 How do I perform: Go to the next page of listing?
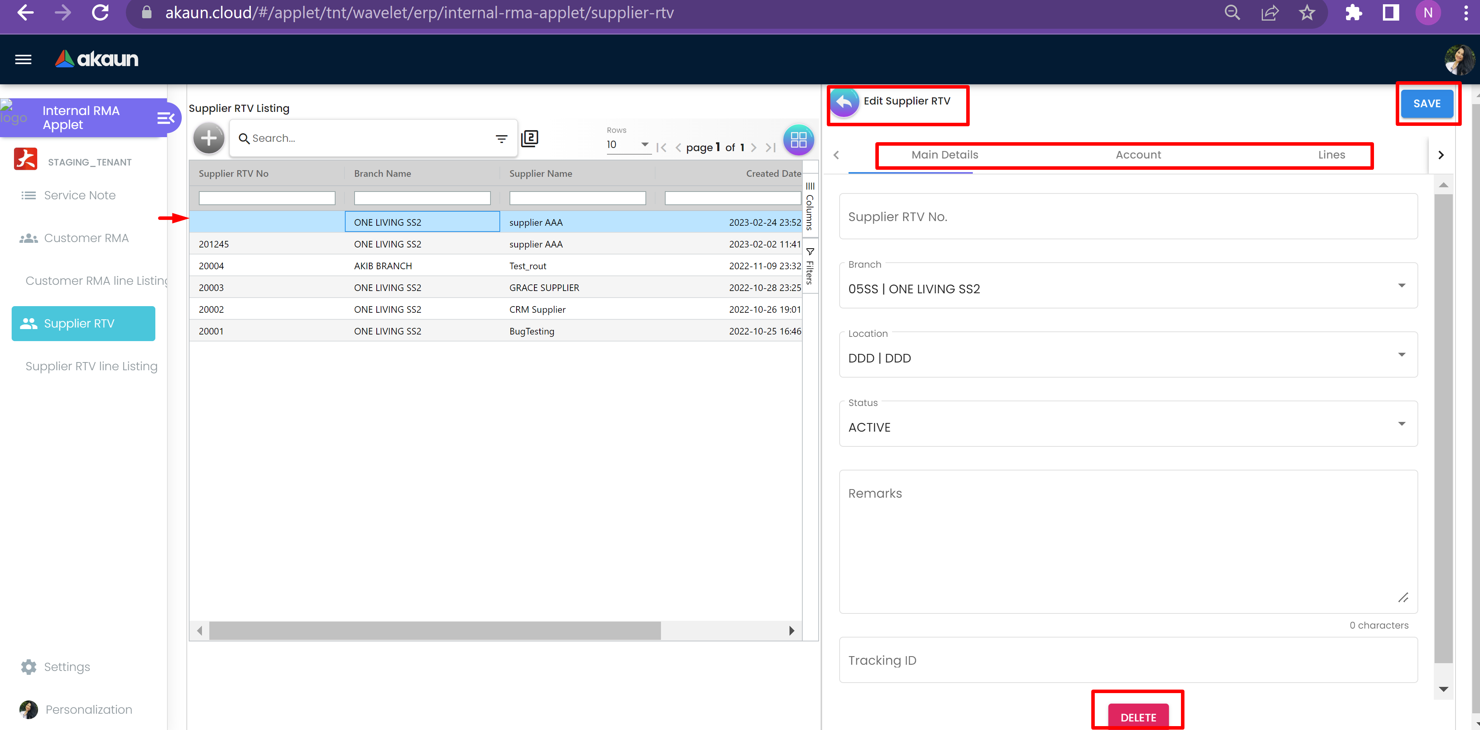pyautogui.click(x=754, y=148)
